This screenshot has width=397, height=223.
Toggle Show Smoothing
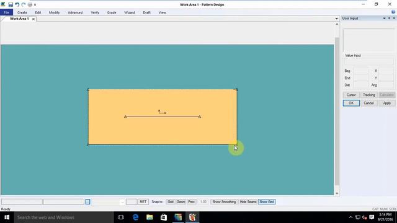(224, 202)
